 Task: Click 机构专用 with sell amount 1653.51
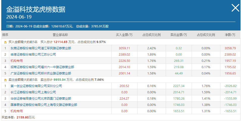(16, 111)
